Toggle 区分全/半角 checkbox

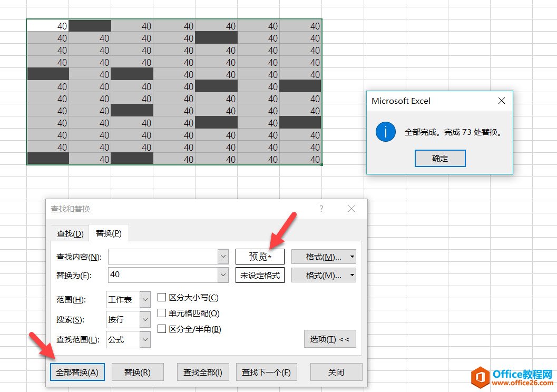click(x=162, y=329)
